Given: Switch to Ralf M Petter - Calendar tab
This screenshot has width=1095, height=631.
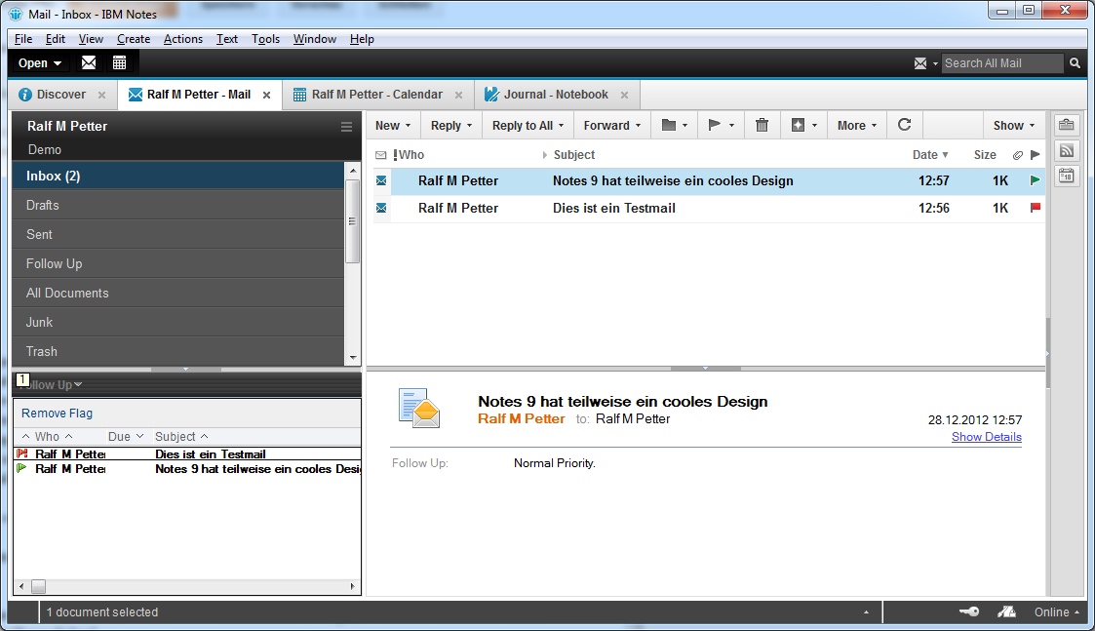Looking at the screenshot, I should coord(376,95).
